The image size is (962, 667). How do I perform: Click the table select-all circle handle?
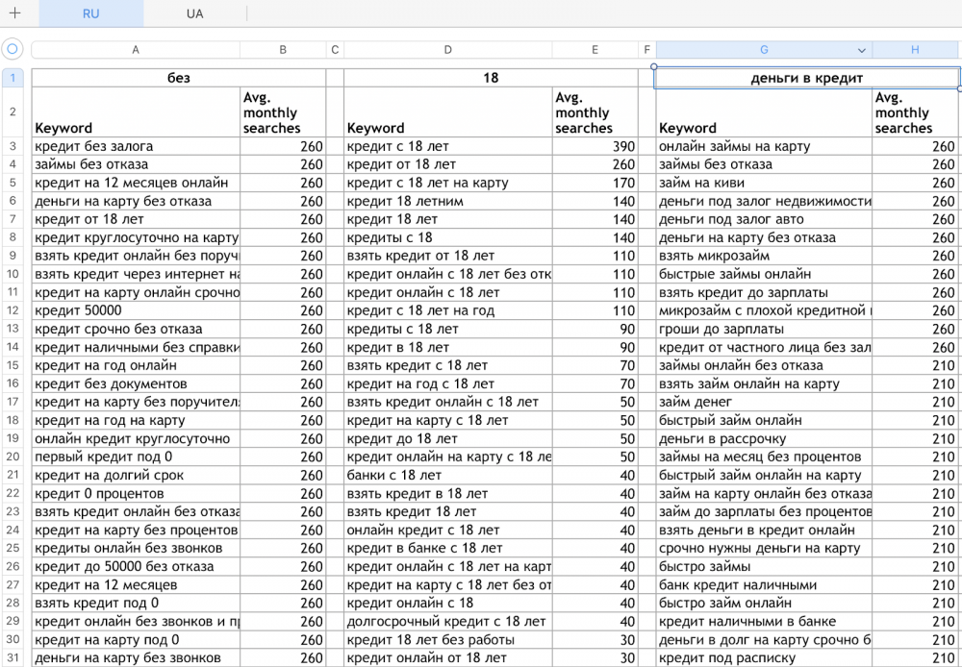click(x=13, y=49)
